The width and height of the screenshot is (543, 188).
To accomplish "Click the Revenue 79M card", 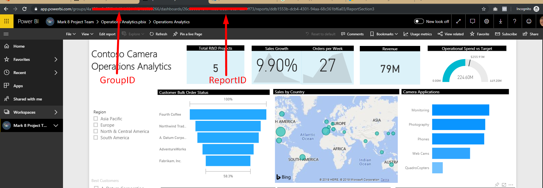I will (x=390, y=68).
